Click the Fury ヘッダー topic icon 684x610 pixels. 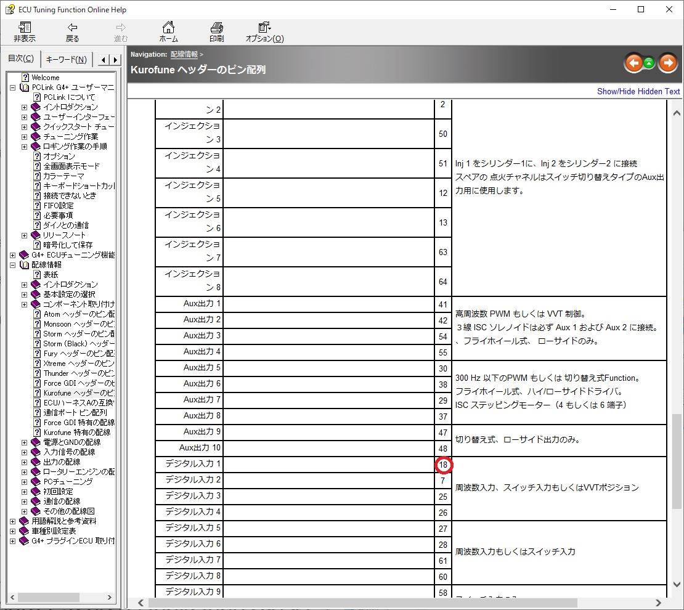[37, 354]
